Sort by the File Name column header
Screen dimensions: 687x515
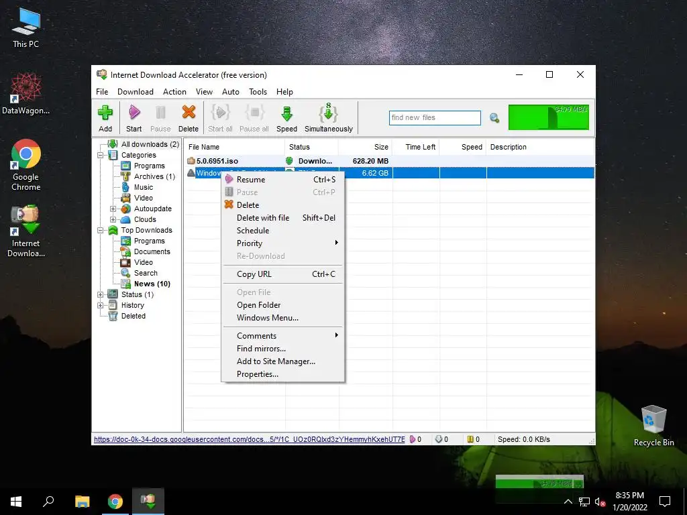click(x=234, y=147)
